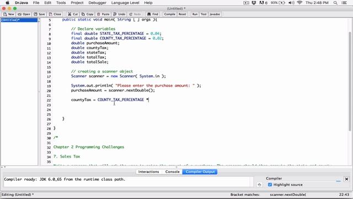
Task: Open the DrJava application menu
Action: coord(21,3)
